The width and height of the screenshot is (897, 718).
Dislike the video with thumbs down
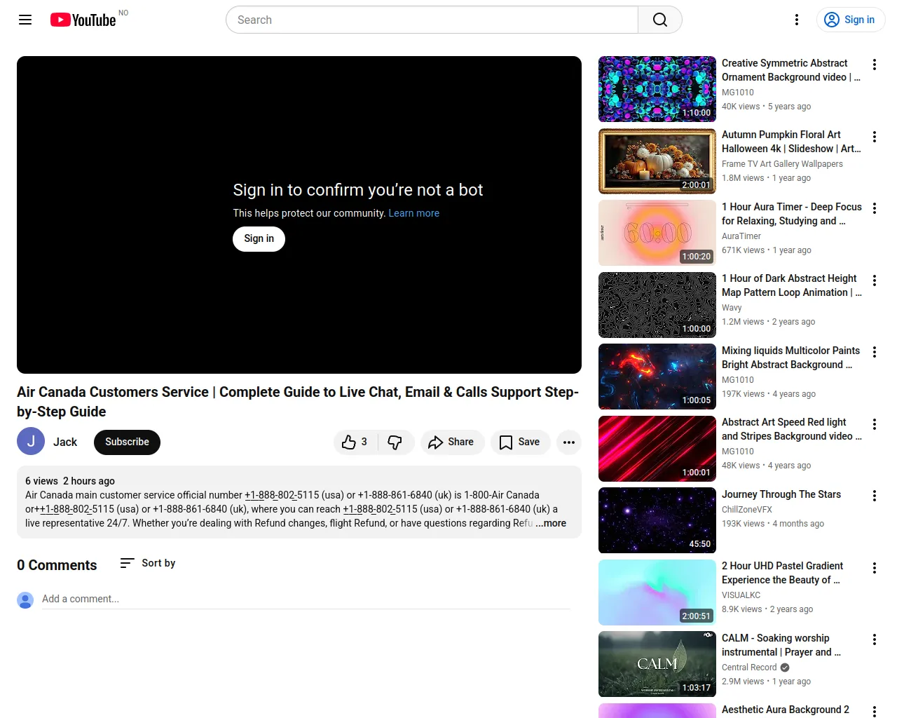point(396,442)
